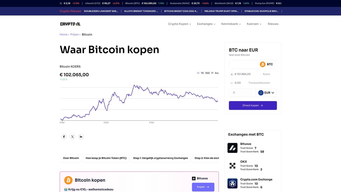Screen dimensions: 341x192
Task: Switch chart range to 7D
Action: coord(202,73)
